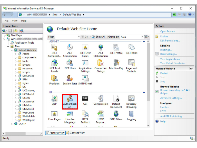Open the Providers feature

54,80
